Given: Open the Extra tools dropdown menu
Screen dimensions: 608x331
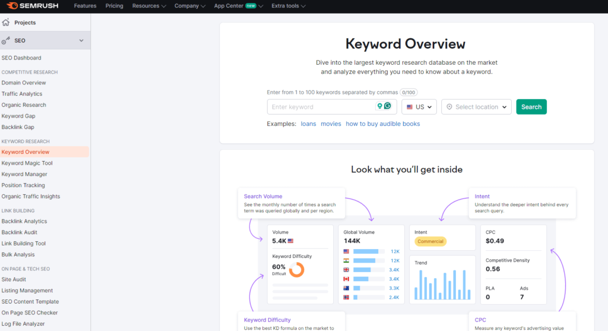Looking at the screenshot, I should (288, 6).
